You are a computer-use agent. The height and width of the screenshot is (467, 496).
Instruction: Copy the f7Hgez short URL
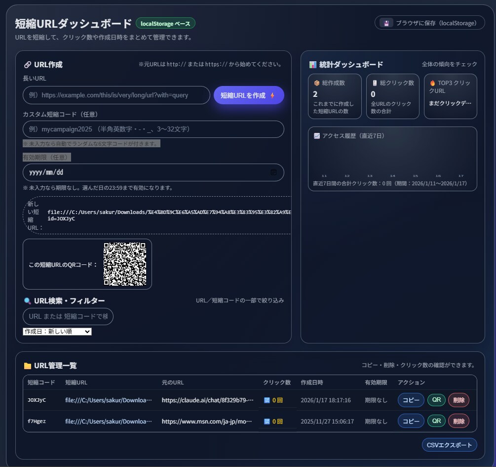pos(411,421)
